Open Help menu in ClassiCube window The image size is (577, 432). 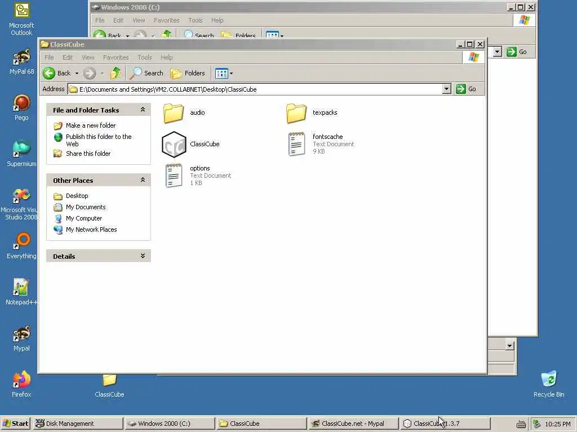[166, 57]
